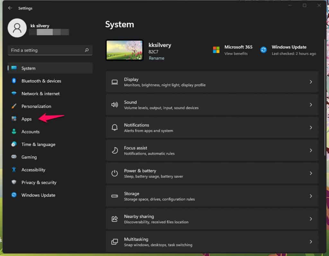
Task: Click the Accessibility figure icon
Action: tap(14, 170)
